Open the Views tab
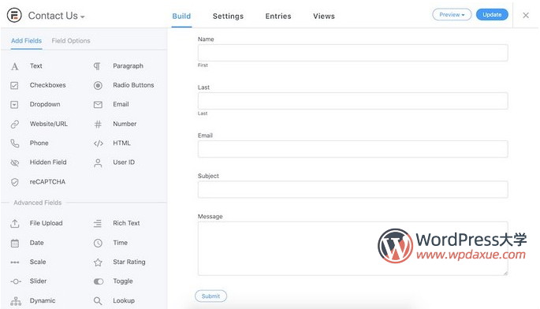The width and height of the screenshot is (540, 309). coord(324,17)
